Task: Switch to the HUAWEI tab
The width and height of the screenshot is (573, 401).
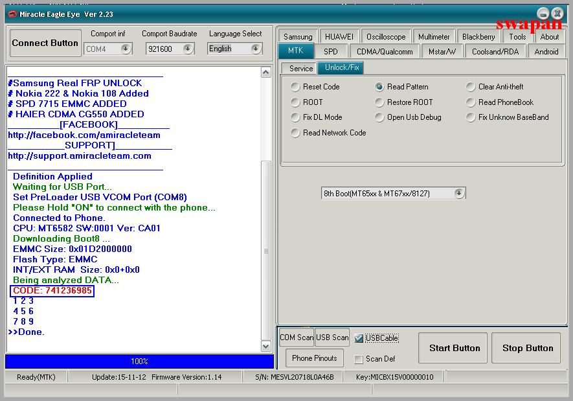Action: [x=339, y=37]
